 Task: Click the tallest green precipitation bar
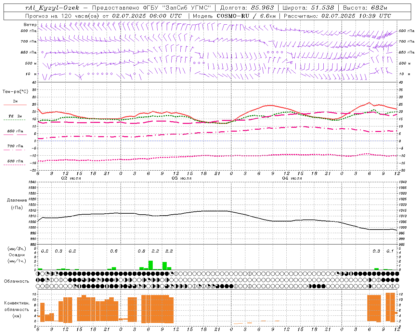pos(150,265)
